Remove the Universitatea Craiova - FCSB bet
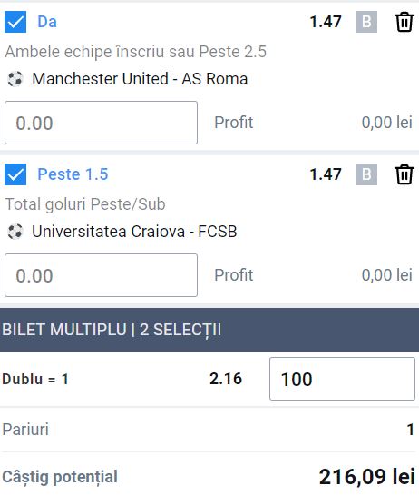419x496 pixels. (x=404, y=174)
